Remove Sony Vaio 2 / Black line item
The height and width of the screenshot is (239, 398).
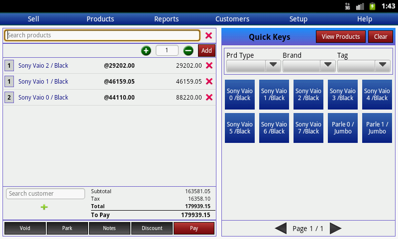209,66
